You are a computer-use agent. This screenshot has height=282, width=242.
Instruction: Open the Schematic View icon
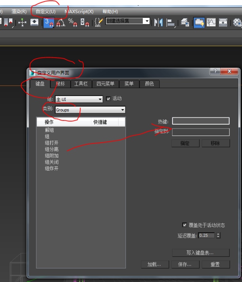(223, 23)
